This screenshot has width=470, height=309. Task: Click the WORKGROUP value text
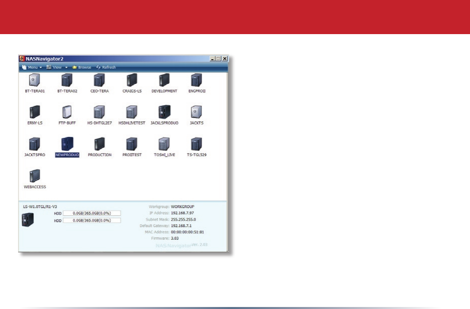[183, 207]
